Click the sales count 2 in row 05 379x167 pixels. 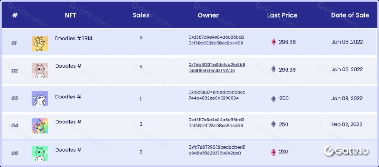(x=141, y=152)
